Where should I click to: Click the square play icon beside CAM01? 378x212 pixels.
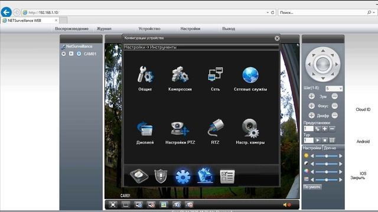pos(71,54)
